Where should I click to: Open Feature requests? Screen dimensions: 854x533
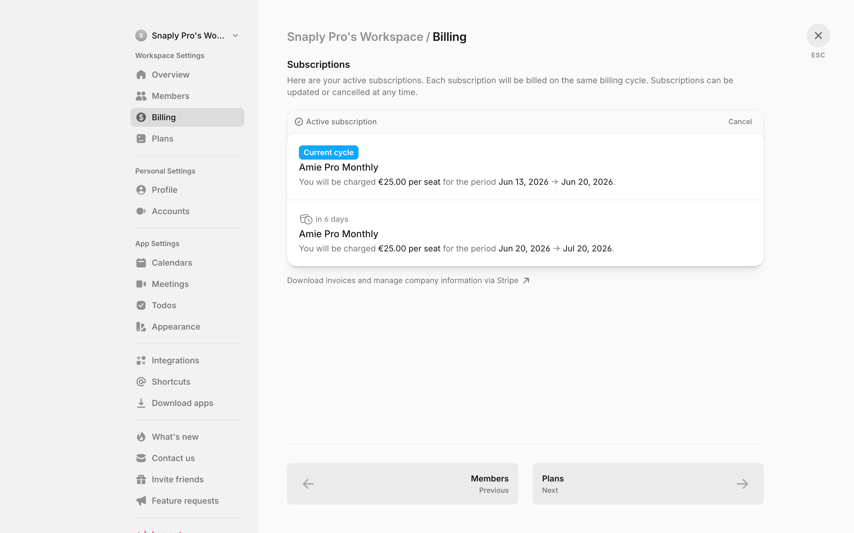coord(187,501)
